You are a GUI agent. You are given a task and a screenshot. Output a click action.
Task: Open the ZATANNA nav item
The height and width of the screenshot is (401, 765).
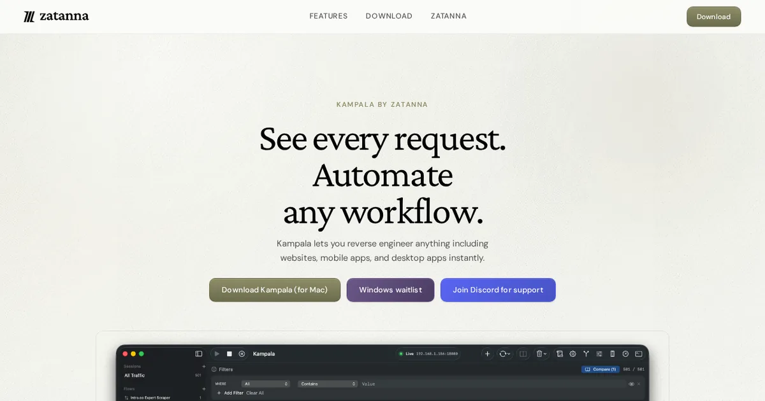pos(448,16)
